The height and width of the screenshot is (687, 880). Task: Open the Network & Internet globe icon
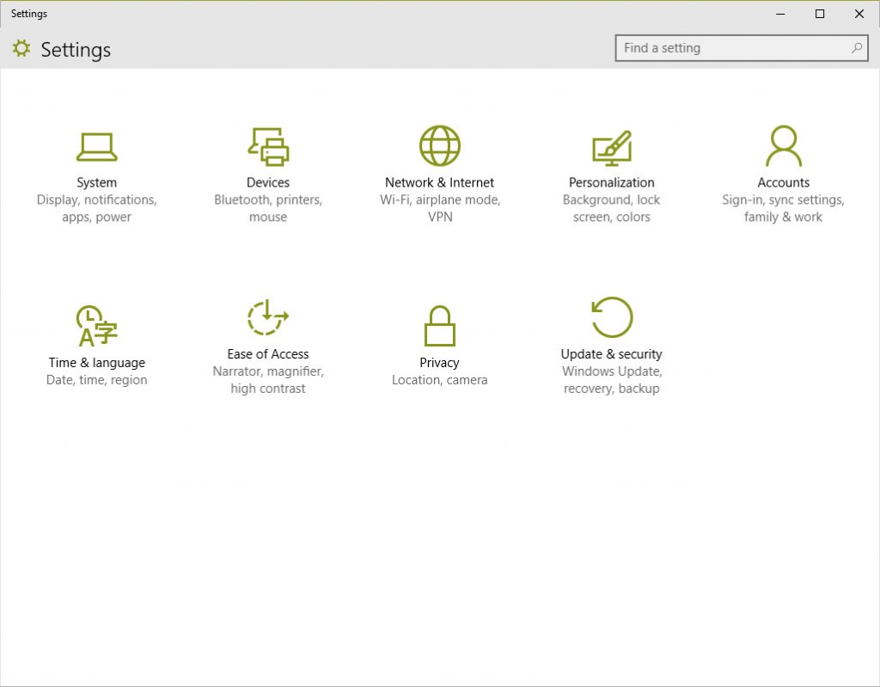(x=440, y=146)
